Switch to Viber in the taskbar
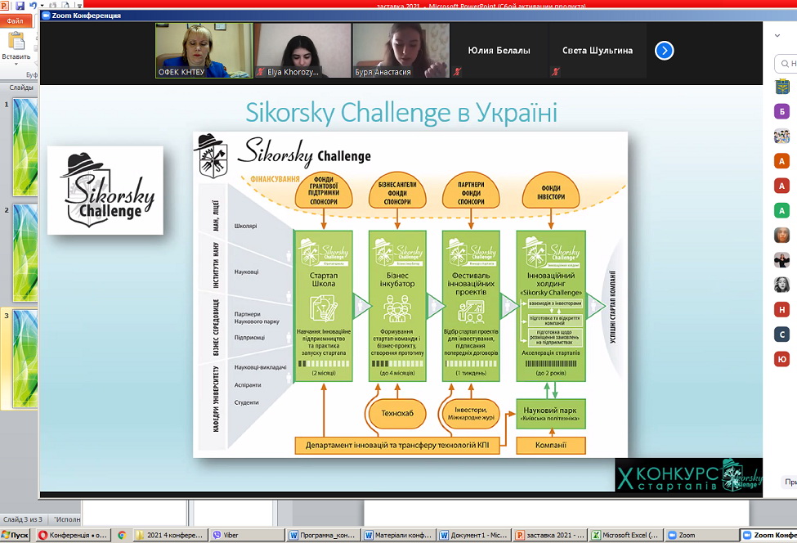Viewport: 797px width, 543px height. pyautogui.click(x=248, y=535)
